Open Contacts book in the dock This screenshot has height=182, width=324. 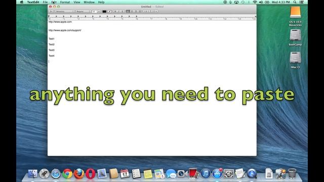tap(113, 173)
